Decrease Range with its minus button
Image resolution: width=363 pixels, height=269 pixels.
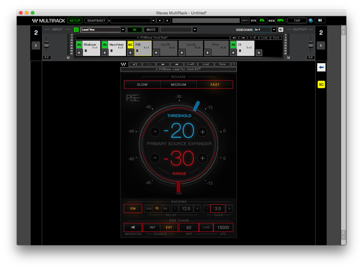pos(155,158)
